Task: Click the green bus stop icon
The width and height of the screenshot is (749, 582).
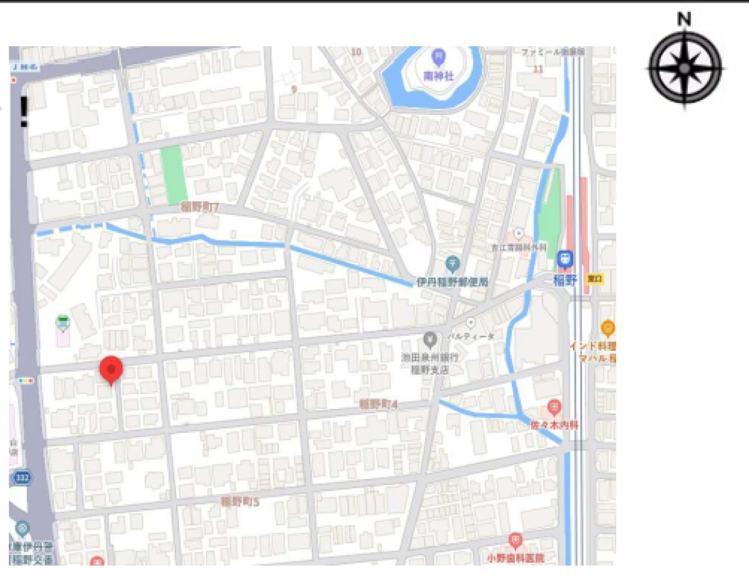Action: [x=62, y=323]
